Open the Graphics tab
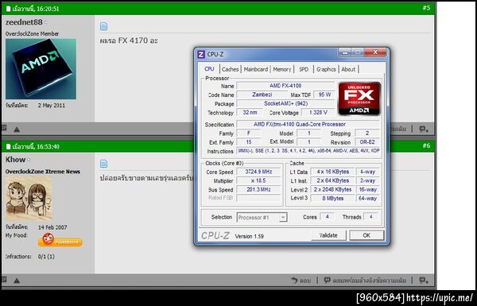This screenshot has width=477, height=306. coord(326,69)
